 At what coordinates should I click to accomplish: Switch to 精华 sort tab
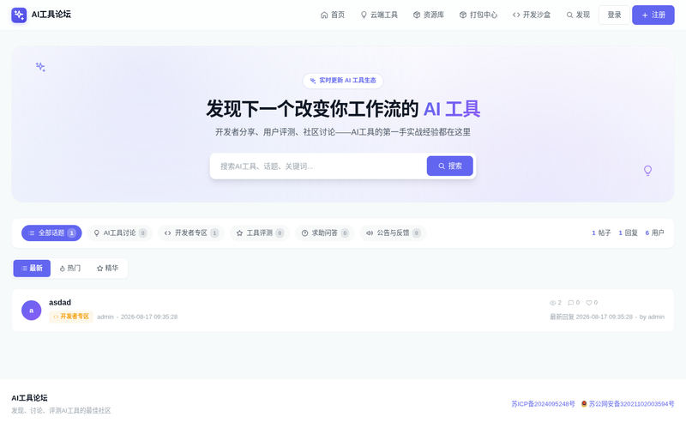click(x=108, y=269)
